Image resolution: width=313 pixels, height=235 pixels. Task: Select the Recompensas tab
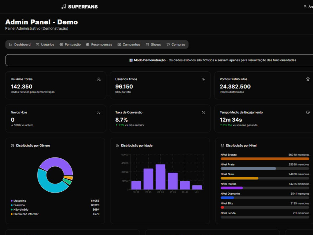tap(99, 45)
